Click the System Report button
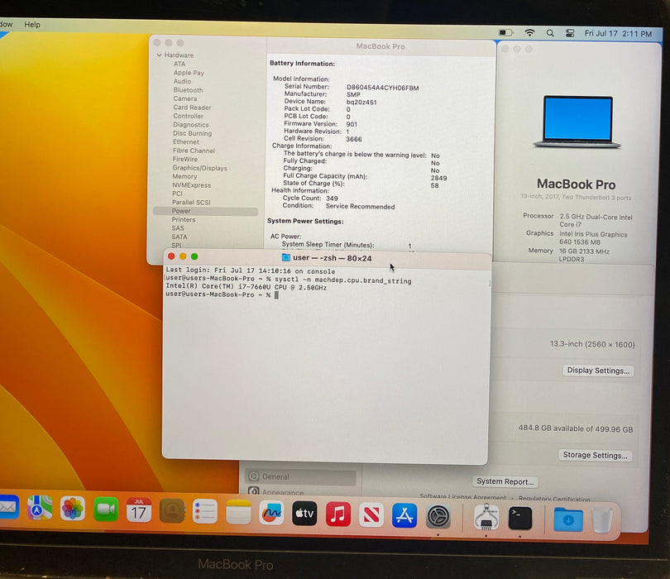The height and width of the screenshot is (579, 670). click(x=505, y=481)
